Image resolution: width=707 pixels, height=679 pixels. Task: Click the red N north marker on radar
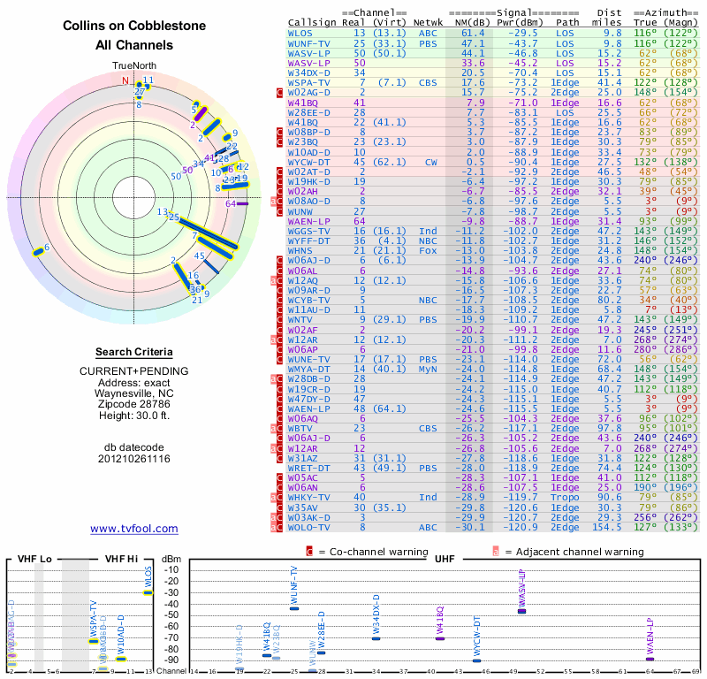(125, 80)
